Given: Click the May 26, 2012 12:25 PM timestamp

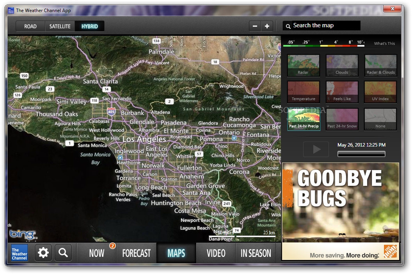Looking at the screenshot, I should click(361, 145).
